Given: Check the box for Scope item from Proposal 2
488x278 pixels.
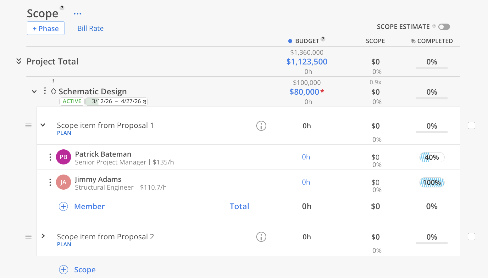Looking at the screenshot, I should [x=471, y=237].
